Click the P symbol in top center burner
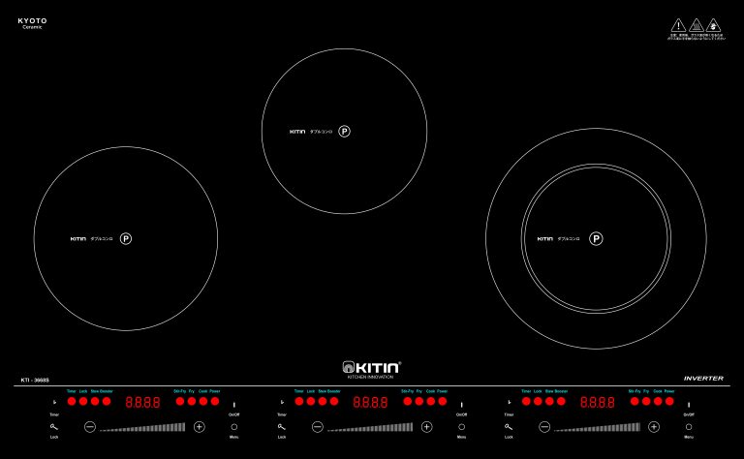744x459 pixels. pyautogui.click(x=344, y=131)
